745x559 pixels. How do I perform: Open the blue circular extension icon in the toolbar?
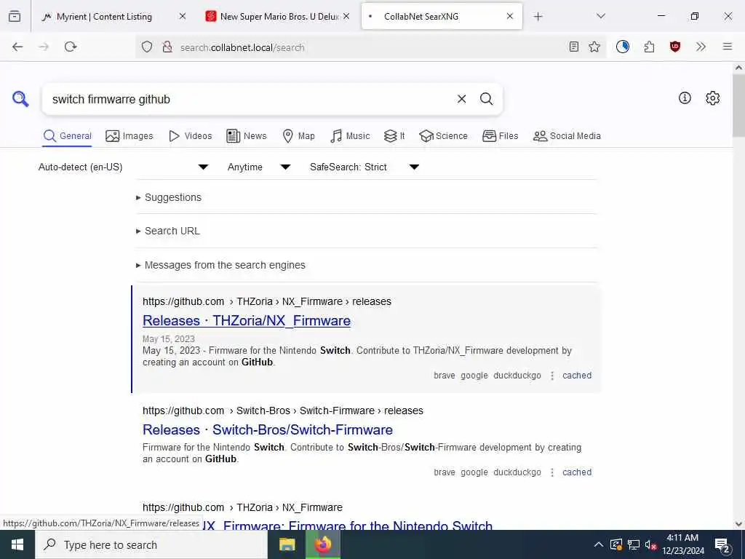click(623, 47)
